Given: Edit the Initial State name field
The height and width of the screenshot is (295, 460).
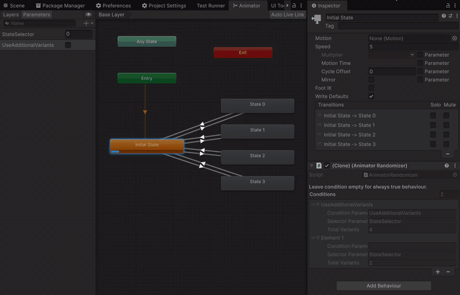Looking at the screenshot, I should [x=382, y=18].
